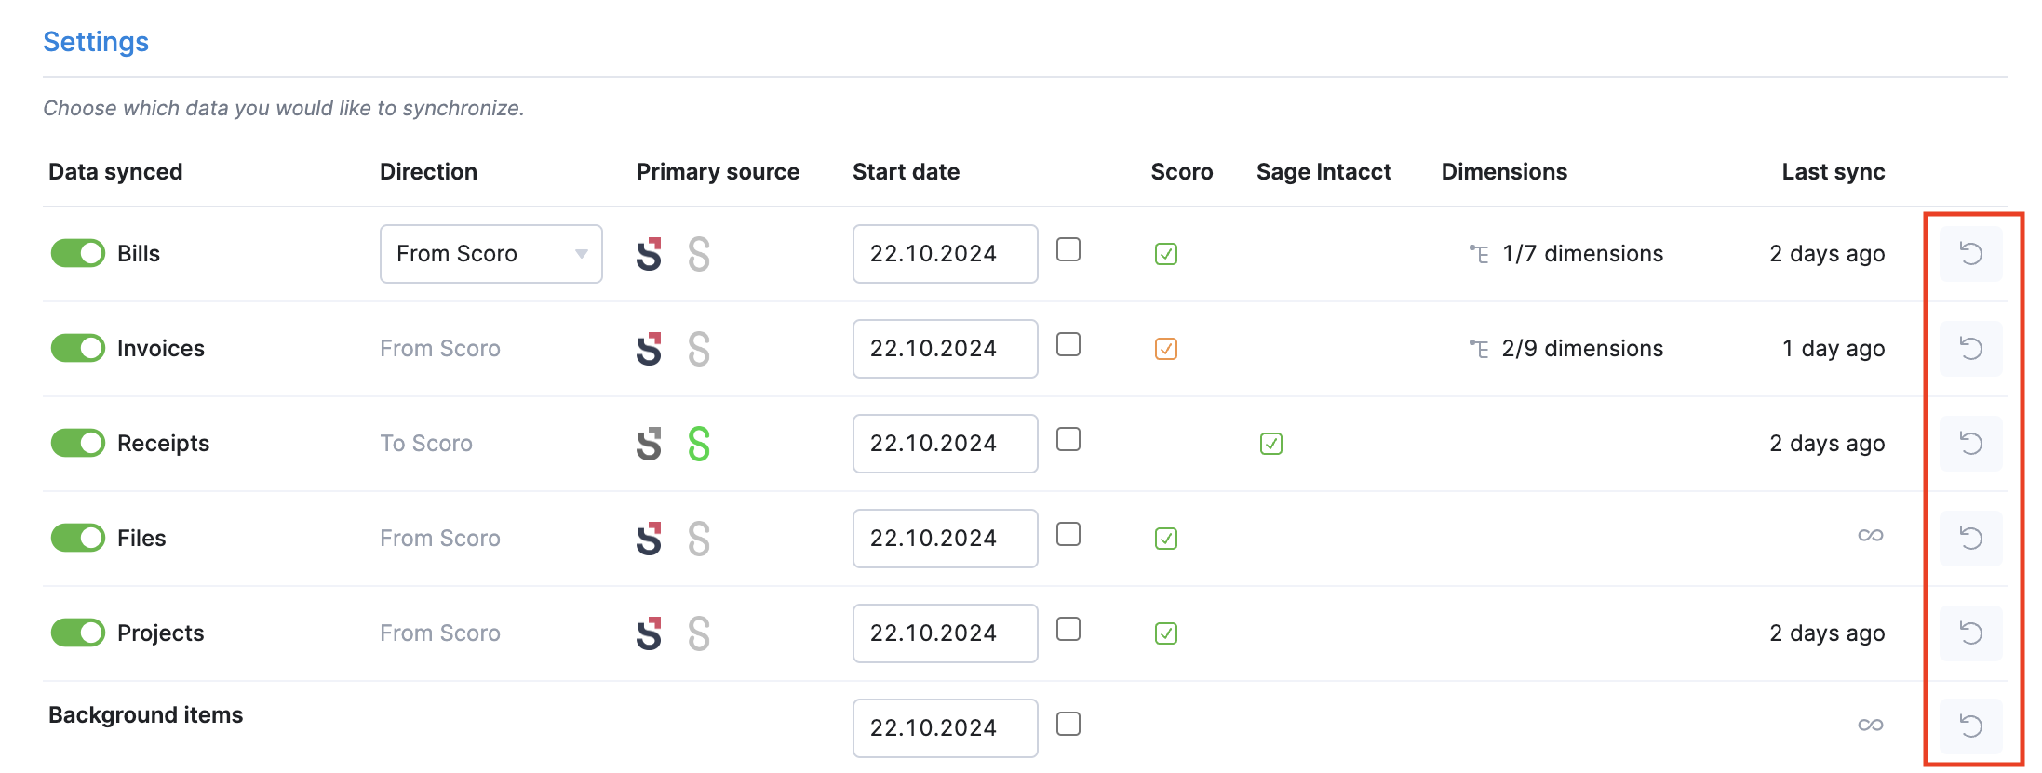Tick checkbox beside Bills start date

[x=1068, y=249]
